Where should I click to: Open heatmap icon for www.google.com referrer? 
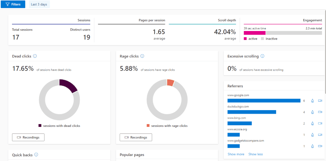[312, 101]
